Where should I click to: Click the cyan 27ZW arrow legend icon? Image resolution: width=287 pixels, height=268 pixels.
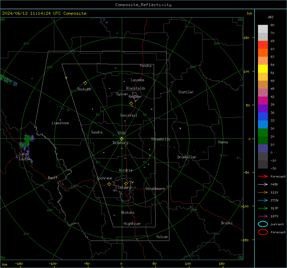263,200
